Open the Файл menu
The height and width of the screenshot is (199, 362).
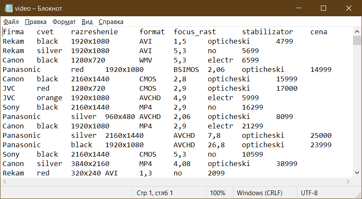pyautogui.click(x=11, y=22)
